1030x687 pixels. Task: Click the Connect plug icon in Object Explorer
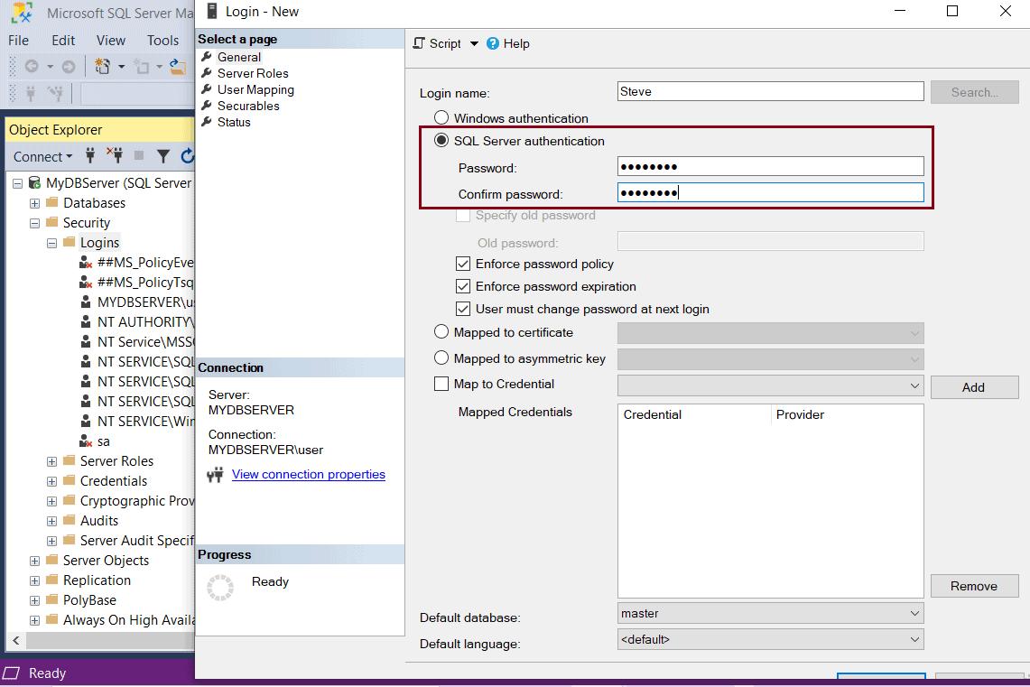pyautogui.click(x=90, y=156)
